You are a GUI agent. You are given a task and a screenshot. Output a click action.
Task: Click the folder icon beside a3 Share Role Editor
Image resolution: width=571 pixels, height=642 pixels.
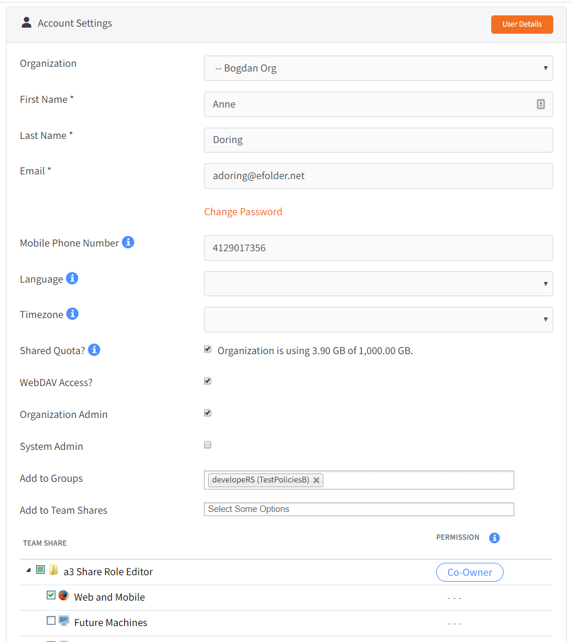[53, 569]
